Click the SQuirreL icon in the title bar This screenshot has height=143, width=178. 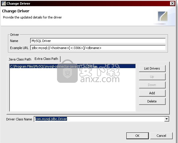[x=4, y=4]
